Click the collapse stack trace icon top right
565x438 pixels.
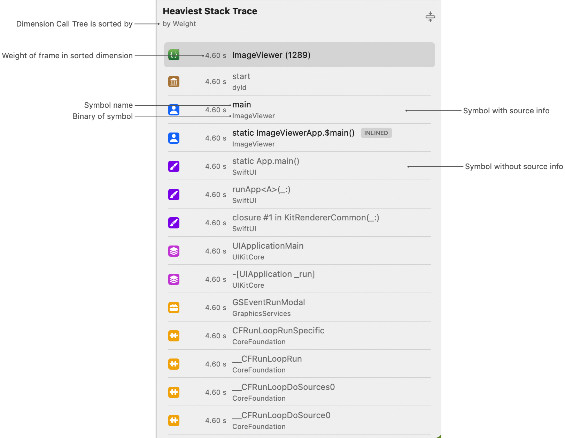click(430, 16)
